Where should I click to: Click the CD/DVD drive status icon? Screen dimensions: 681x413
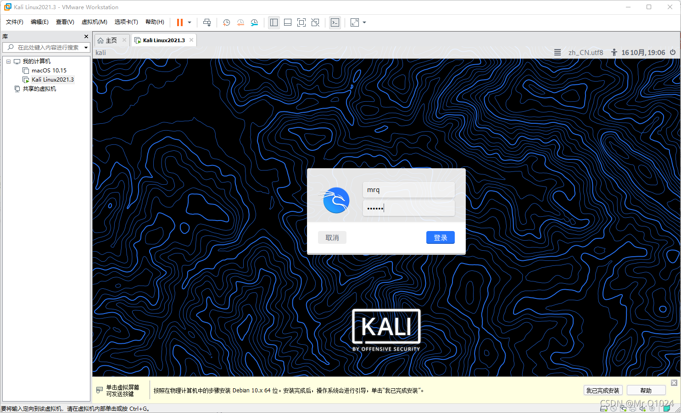(614, 408)
